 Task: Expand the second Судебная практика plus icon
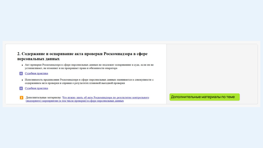pyautogui.click(x=21, y=88)
